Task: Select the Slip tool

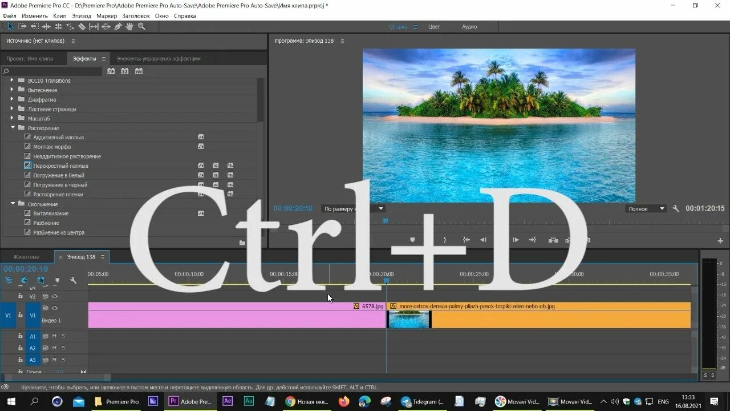Action: point(94,26)
